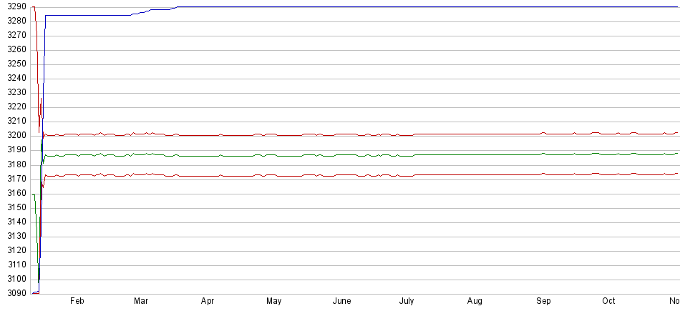The height and width of the screenshot is (311, 680).
Task: Click the July month label
Action: (407, 302)
